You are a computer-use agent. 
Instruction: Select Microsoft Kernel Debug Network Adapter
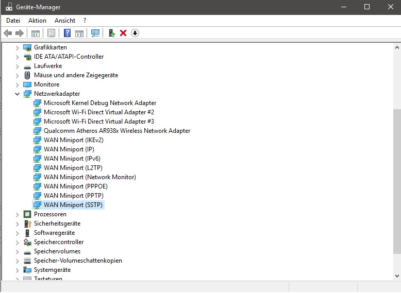click(100, 103)
